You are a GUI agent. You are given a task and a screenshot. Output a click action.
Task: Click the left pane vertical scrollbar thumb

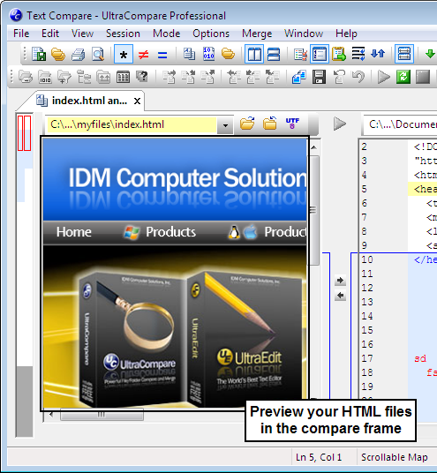(313, 210)
